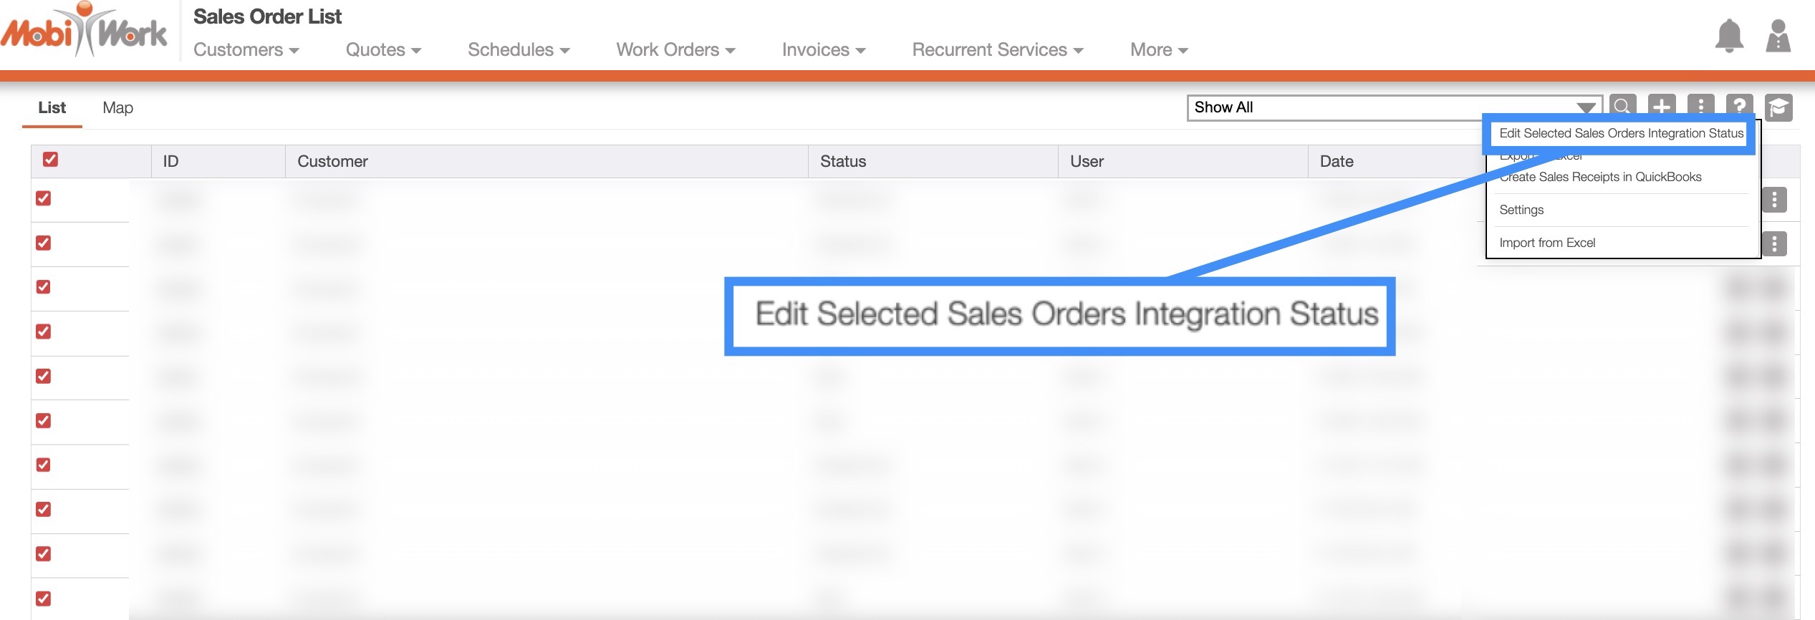Click the plus icon to add sales order
The image size is (1815, 620).
tap(1661, 106)
